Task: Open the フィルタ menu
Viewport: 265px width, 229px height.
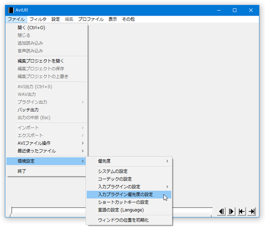Action: 38,19
